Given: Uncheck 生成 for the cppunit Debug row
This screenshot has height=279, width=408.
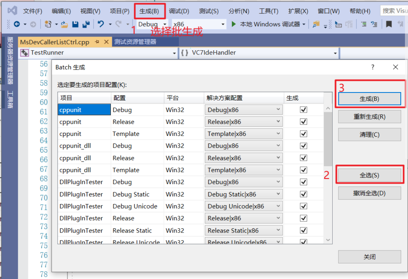Looking at the screenshot, I should tap(303, 110).
